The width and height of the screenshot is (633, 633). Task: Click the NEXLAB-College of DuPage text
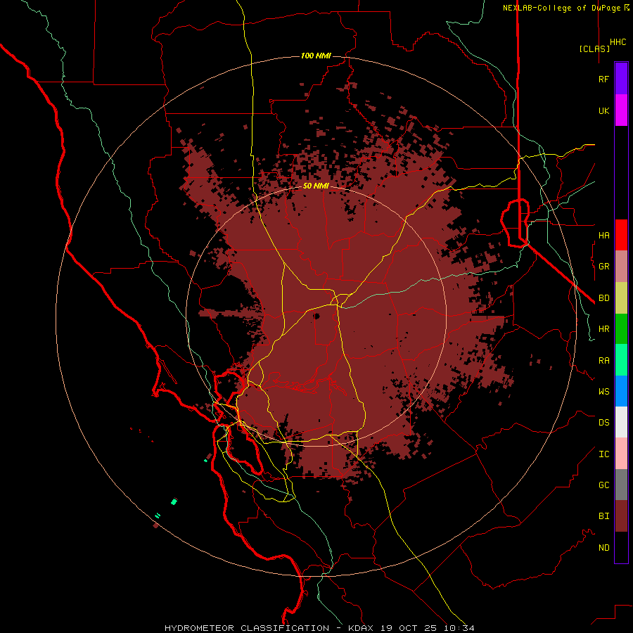click(561, 8)
